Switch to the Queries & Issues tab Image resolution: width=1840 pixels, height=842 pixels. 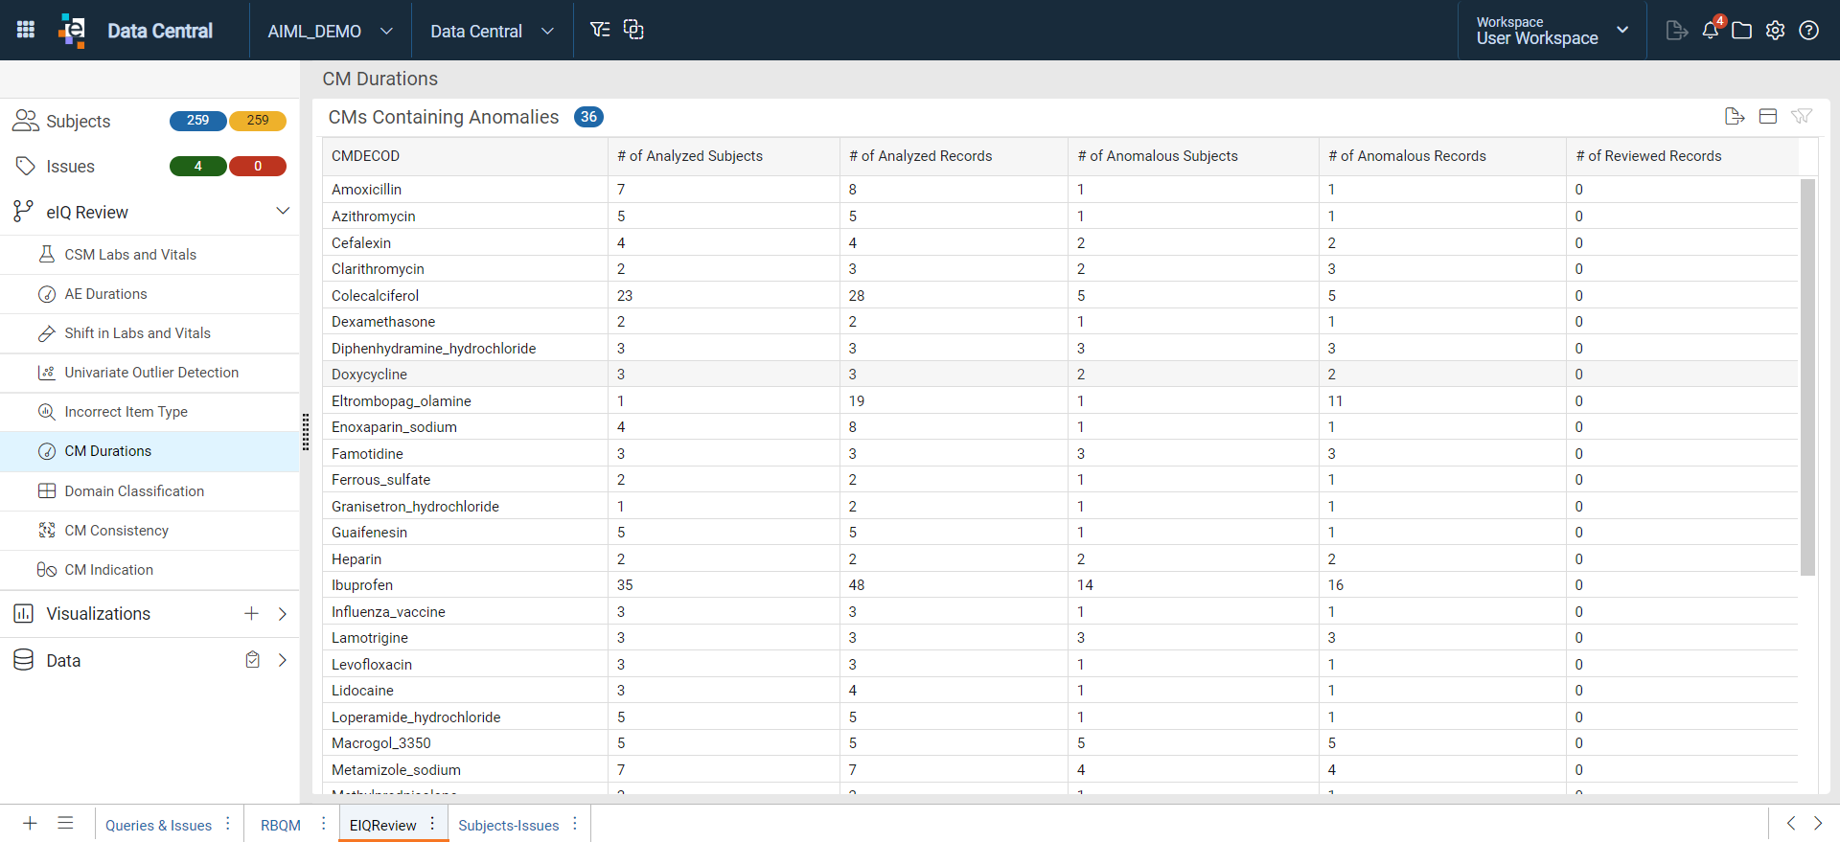tap(159, 825)
